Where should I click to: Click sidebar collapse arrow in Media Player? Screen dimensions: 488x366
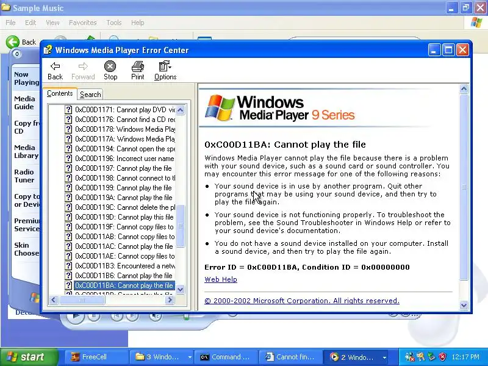coord(17,54)
